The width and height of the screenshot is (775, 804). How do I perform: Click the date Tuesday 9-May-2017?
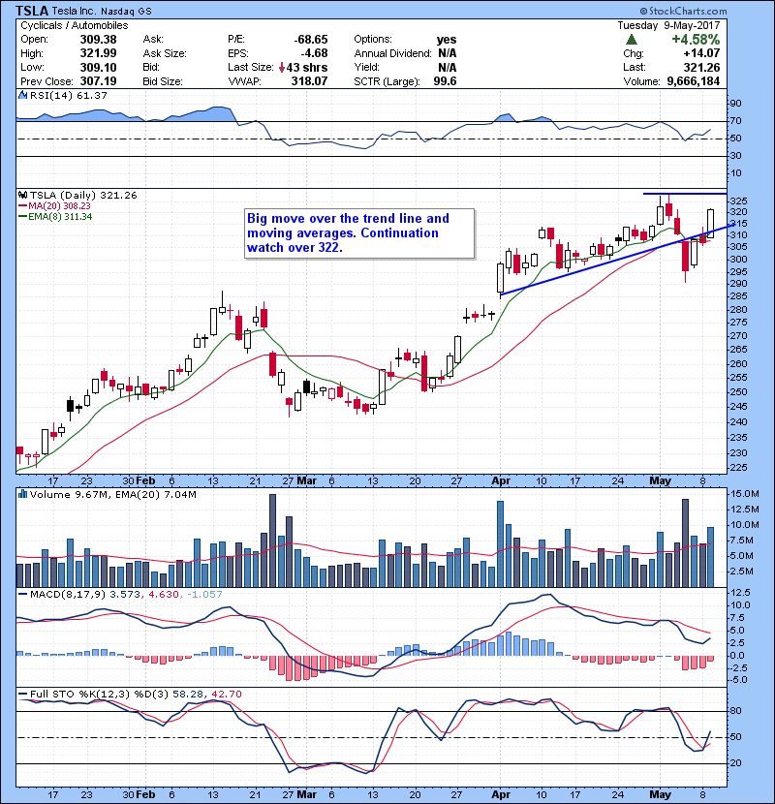(x=668, y=25)
